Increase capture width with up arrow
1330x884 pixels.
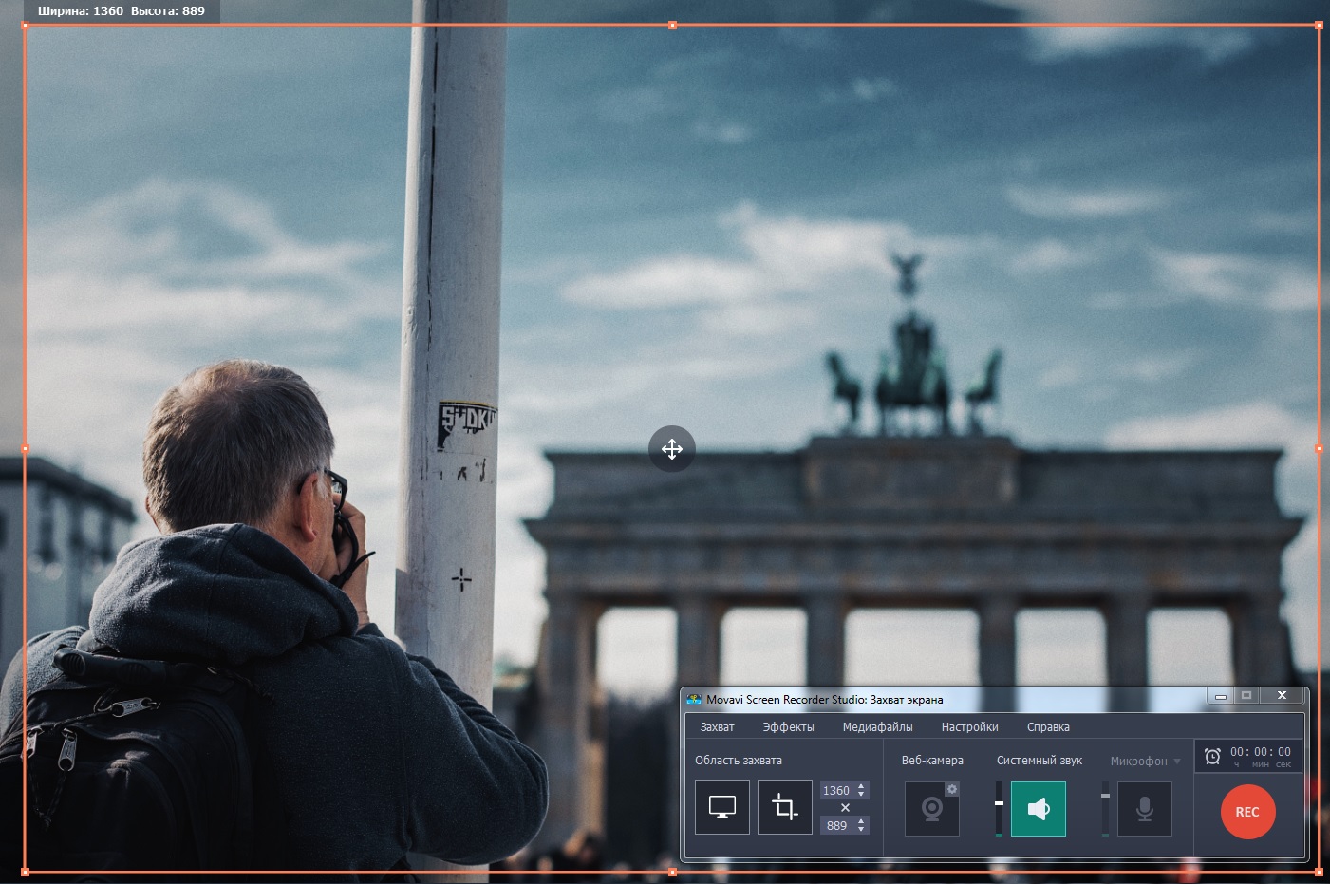(861, 786)
